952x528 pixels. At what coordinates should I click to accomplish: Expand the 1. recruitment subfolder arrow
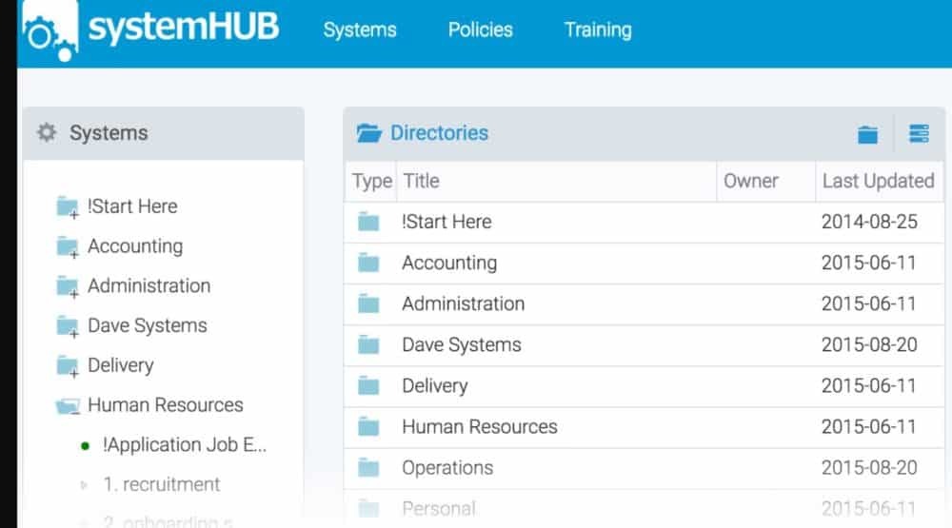85,485
